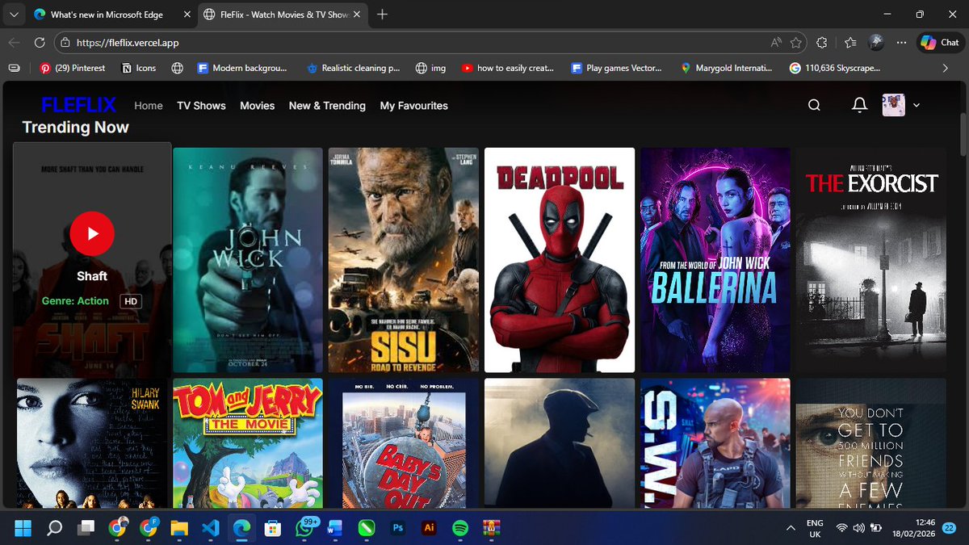Open the Favorites list icon
969x545 pixels.
point(850,43)
